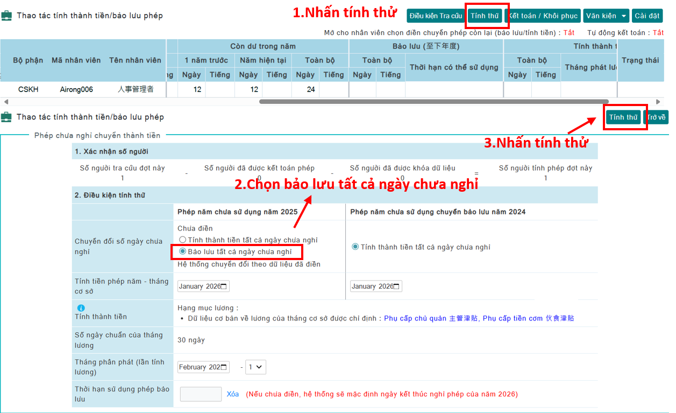The image size is (676, 413).
Task: Open calendar picker in the 2024 base month field
Action: (x=397, y=286)
